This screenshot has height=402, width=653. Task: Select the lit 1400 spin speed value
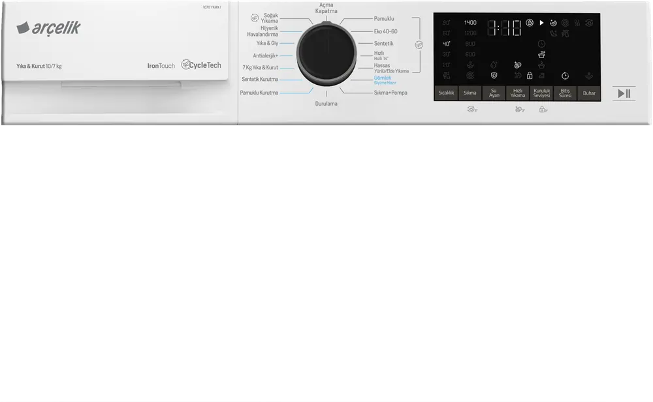pos(470,22)
